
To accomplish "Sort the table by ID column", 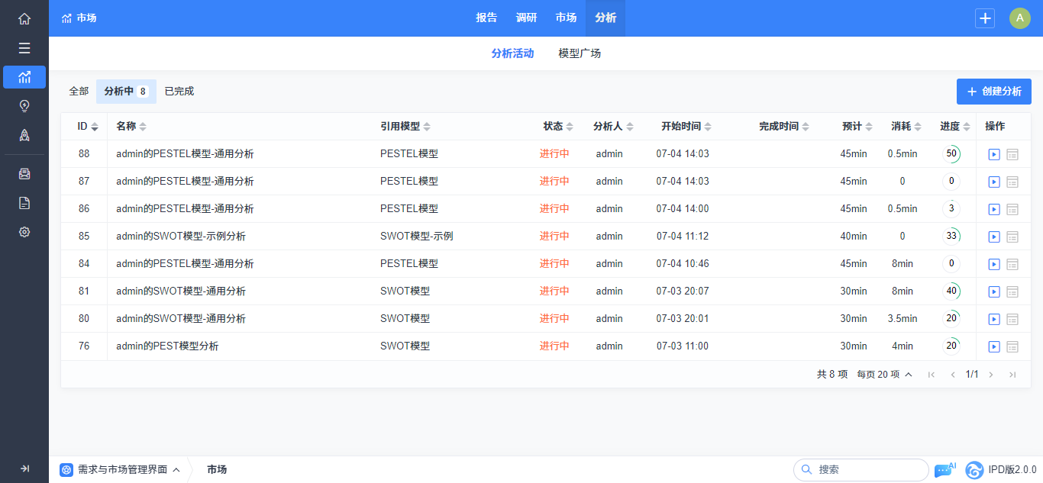I will click(x=87, y=127).
